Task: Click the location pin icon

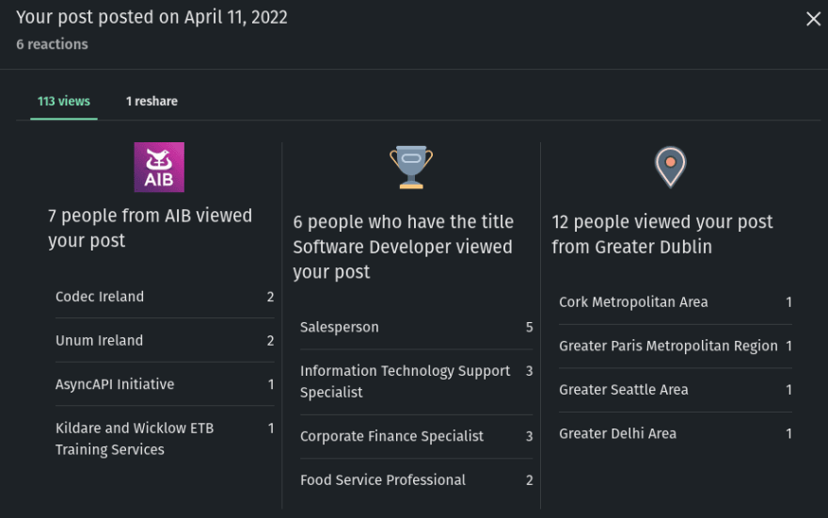Action: tap(670, 167)
